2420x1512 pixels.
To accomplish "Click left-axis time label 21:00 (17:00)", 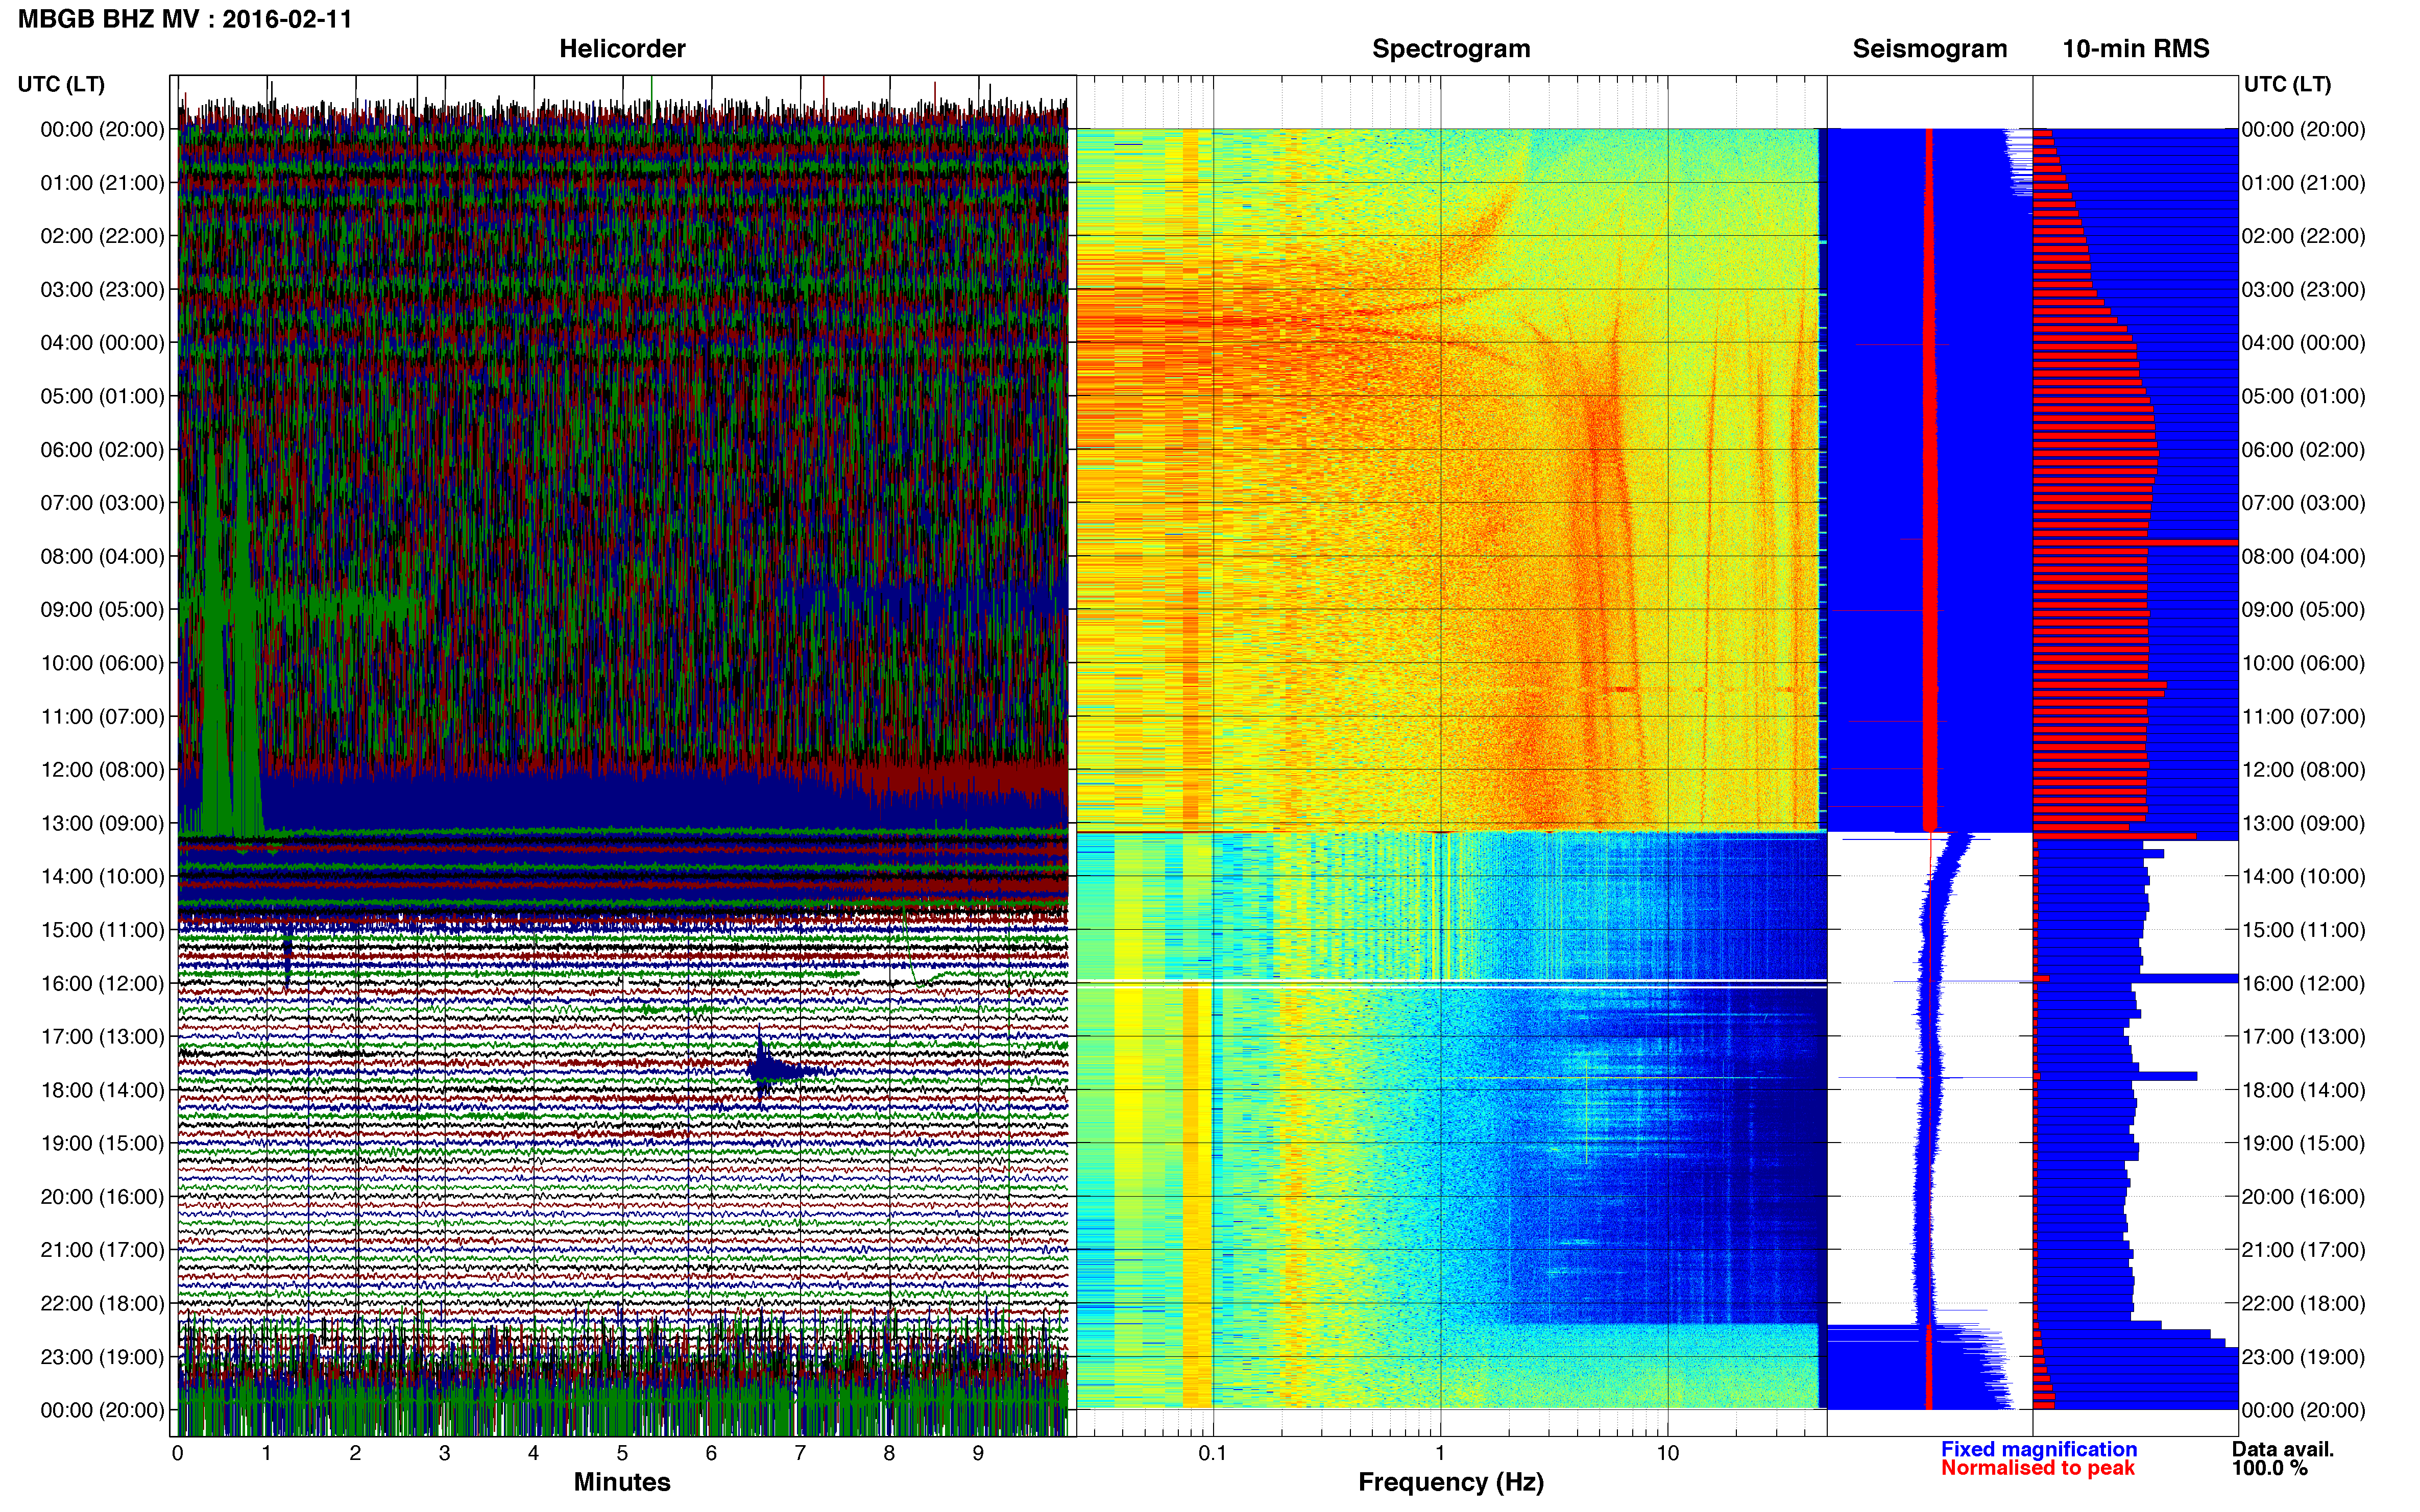I will pos(102,1250).
